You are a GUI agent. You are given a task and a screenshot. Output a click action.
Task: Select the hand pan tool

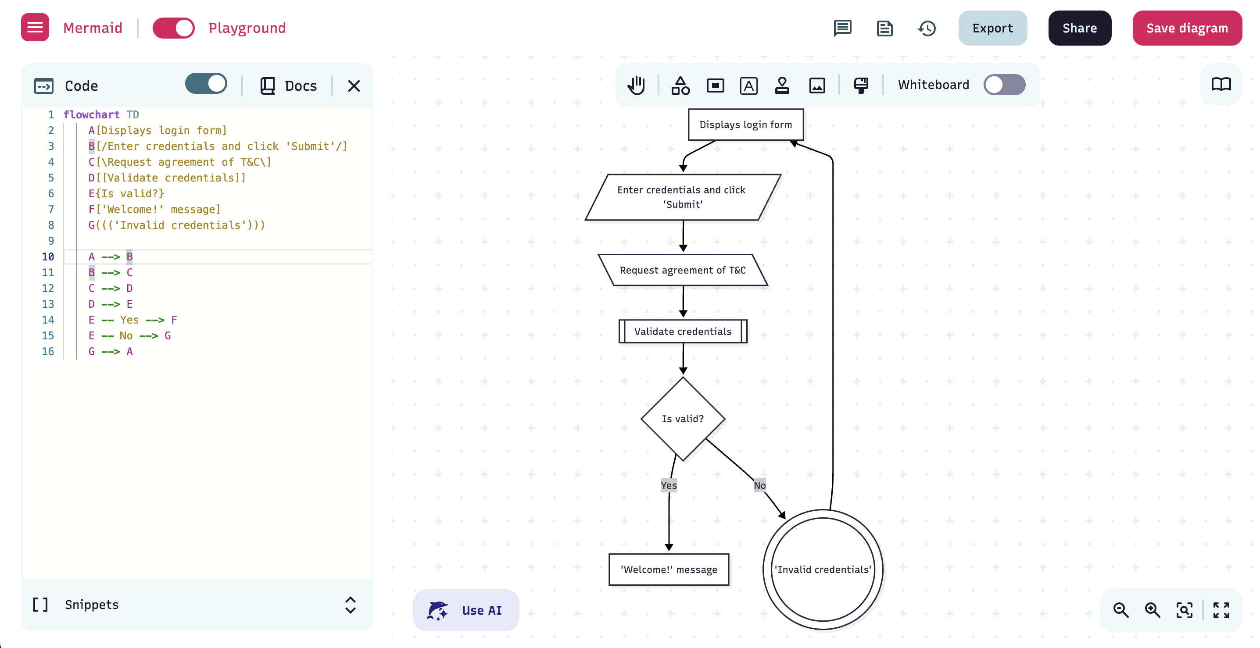[636, 85]
